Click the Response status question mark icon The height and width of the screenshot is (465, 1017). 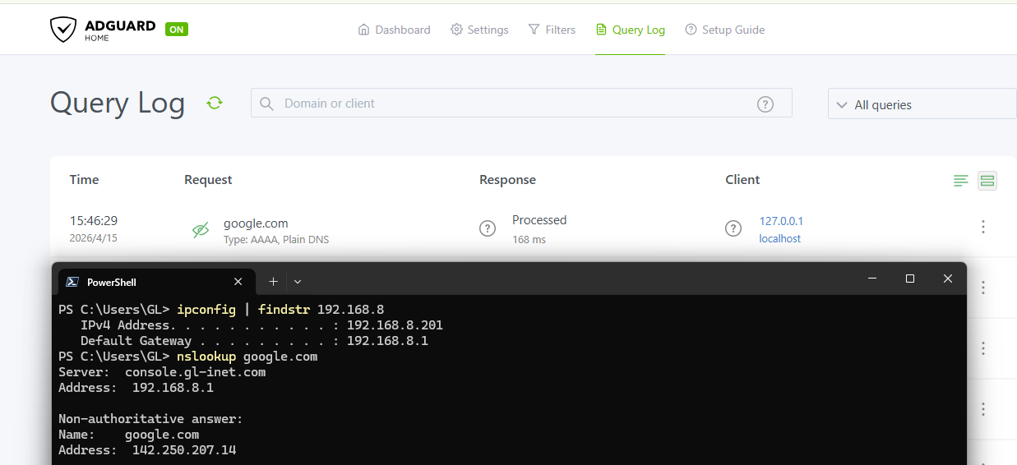click(x=488, y=228)
